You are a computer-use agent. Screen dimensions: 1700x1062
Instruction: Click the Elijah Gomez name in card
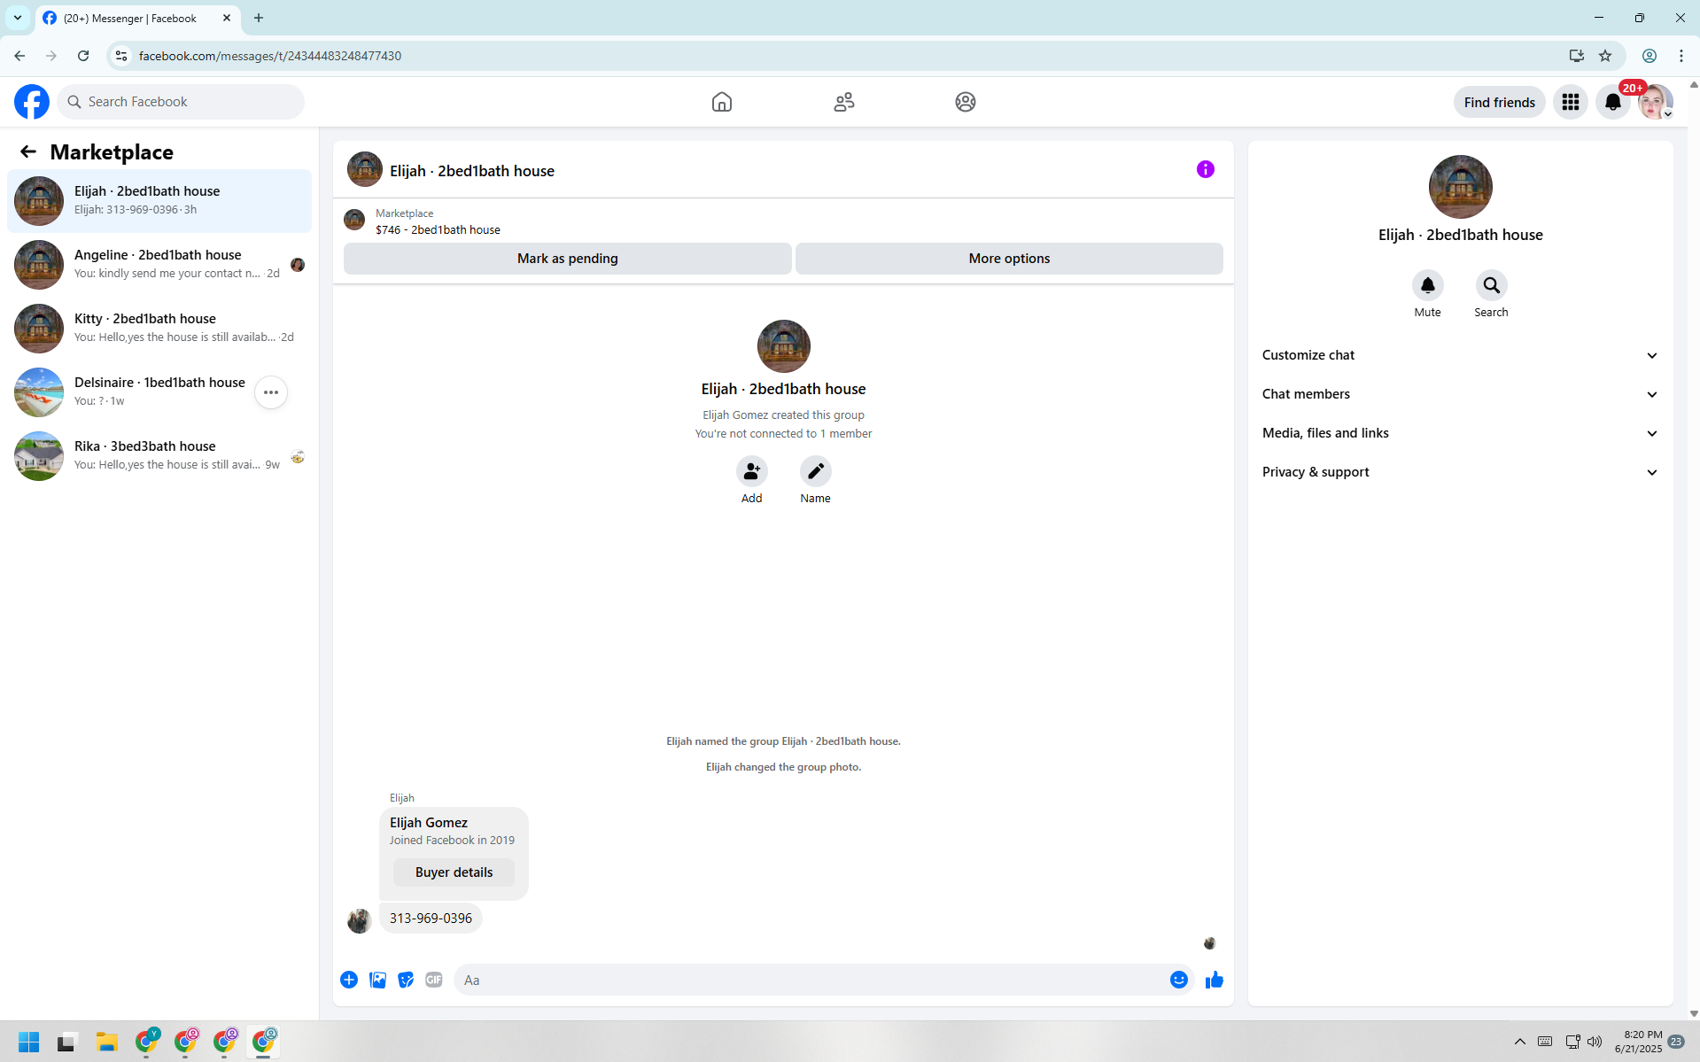429,823
